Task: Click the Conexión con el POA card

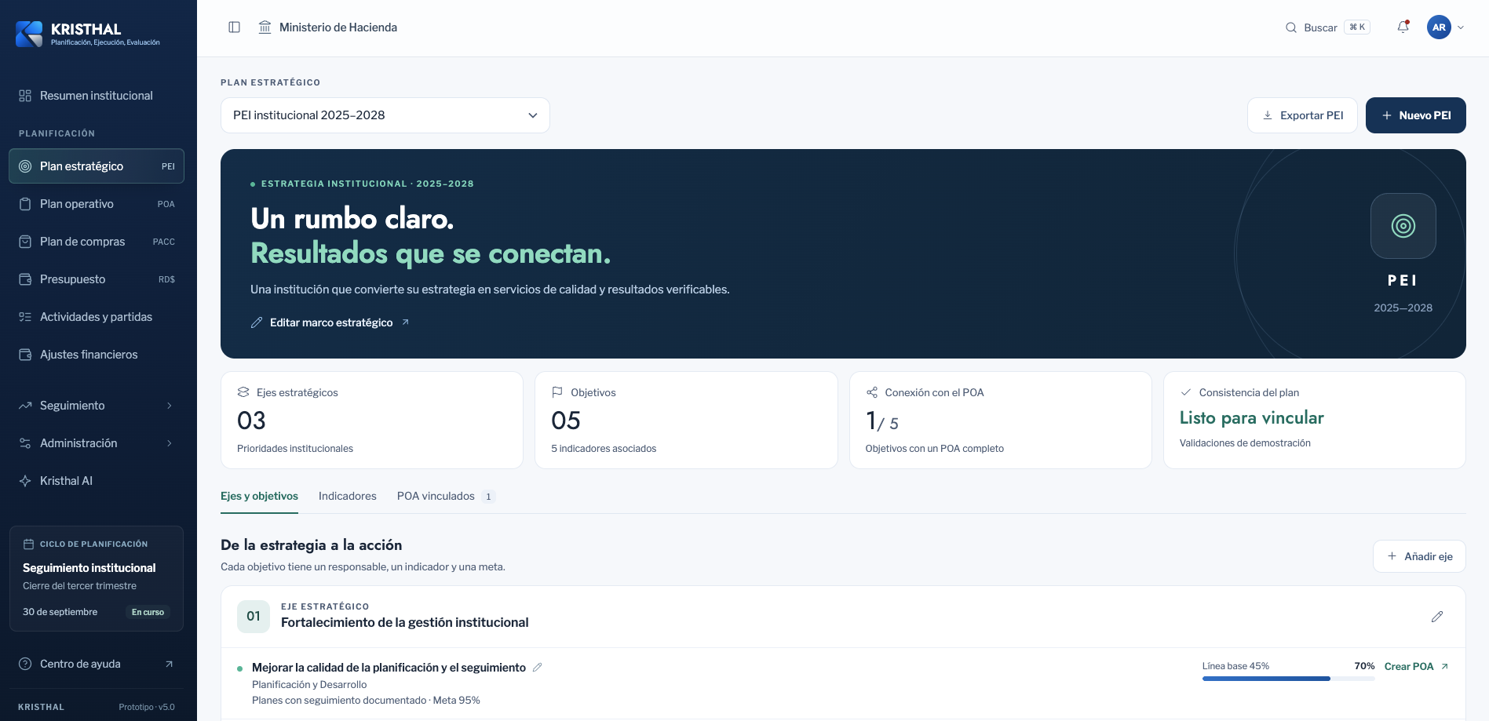Action: [1000, 421]
